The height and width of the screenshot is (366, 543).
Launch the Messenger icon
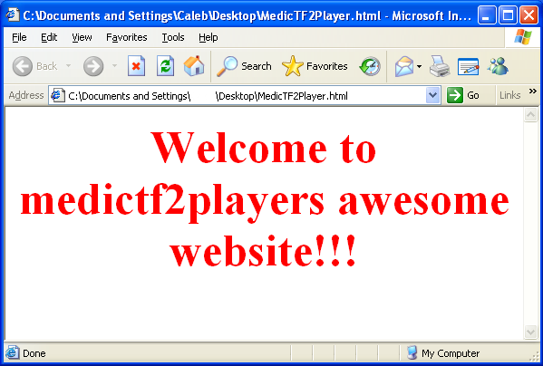click(498, 66)
